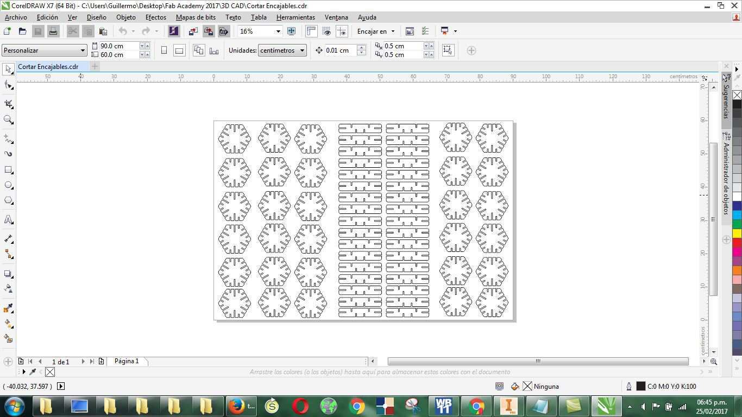Choose the Rectangle tool

(x=8, y=170)
